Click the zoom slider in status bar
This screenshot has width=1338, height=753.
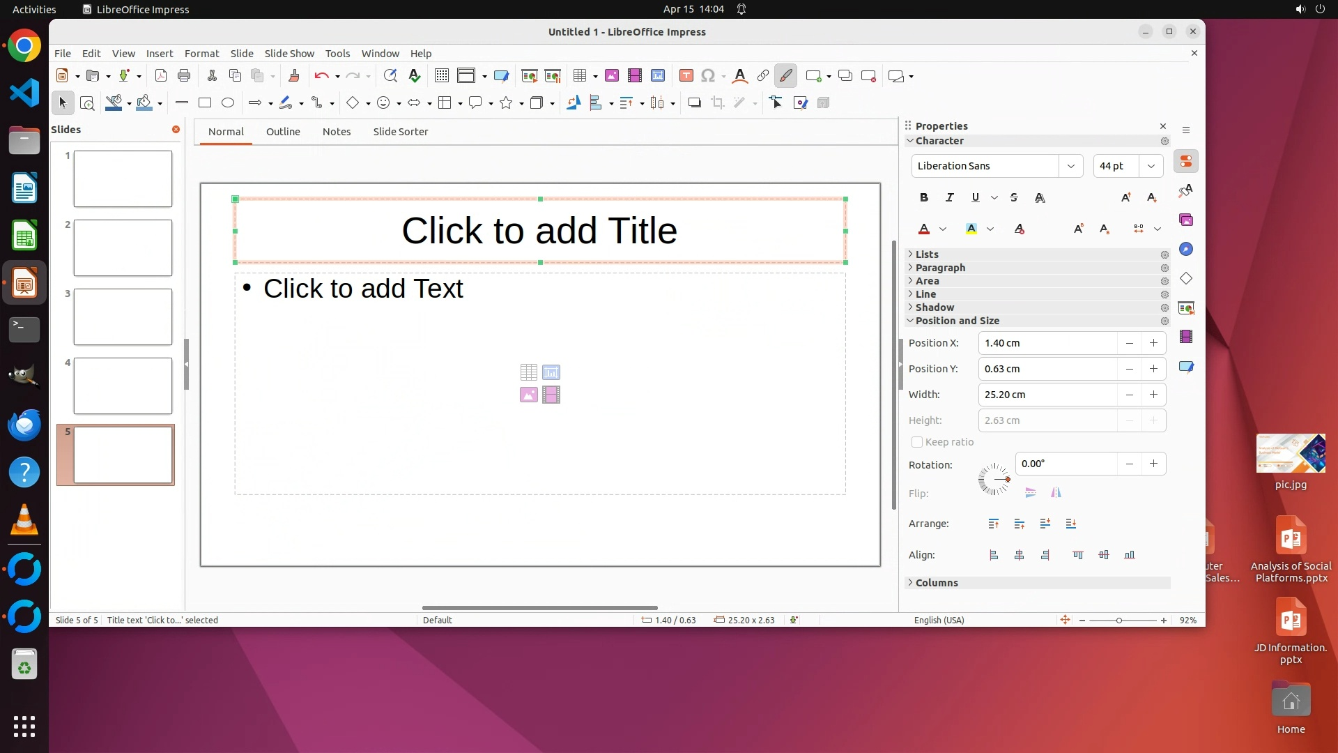point(1119,621)
